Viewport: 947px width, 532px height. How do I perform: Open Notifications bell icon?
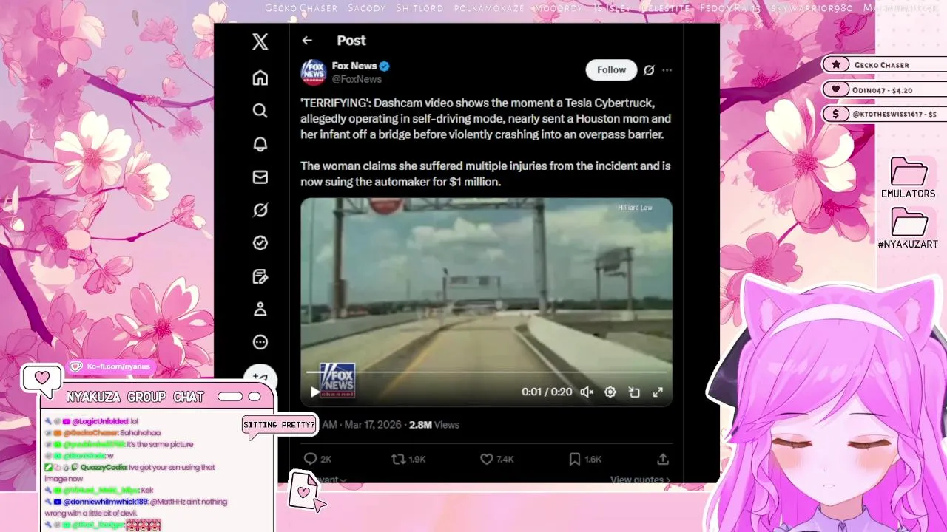[x=260, y=144]
